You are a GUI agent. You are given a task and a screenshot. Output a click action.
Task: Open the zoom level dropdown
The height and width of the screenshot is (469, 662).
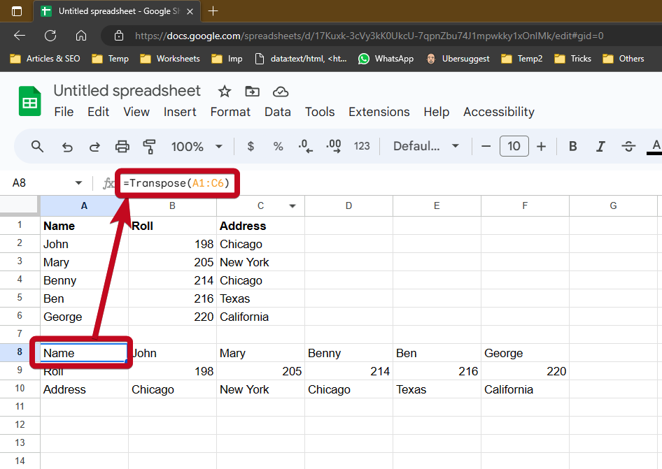[197, 147]
